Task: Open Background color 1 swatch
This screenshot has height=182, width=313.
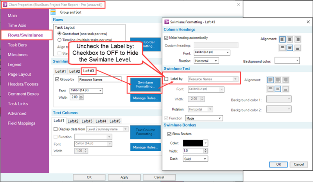Action: [279, 99]
